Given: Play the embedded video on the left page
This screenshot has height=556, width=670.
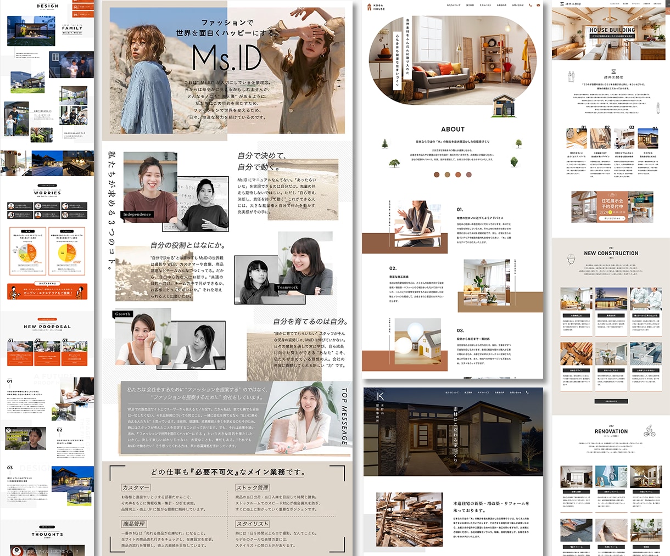Looking at the screenshot, I should 25,439.
